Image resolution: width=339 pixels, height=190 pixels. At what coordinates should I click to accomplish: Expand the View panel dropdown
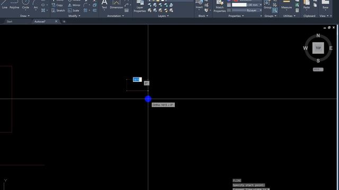point(324,16)
